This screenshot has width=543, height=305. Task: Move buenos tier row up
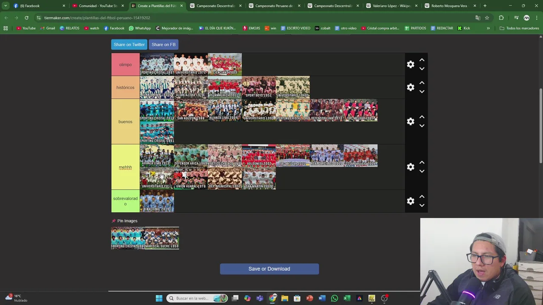pyautogui.click(x=422, y=117)
